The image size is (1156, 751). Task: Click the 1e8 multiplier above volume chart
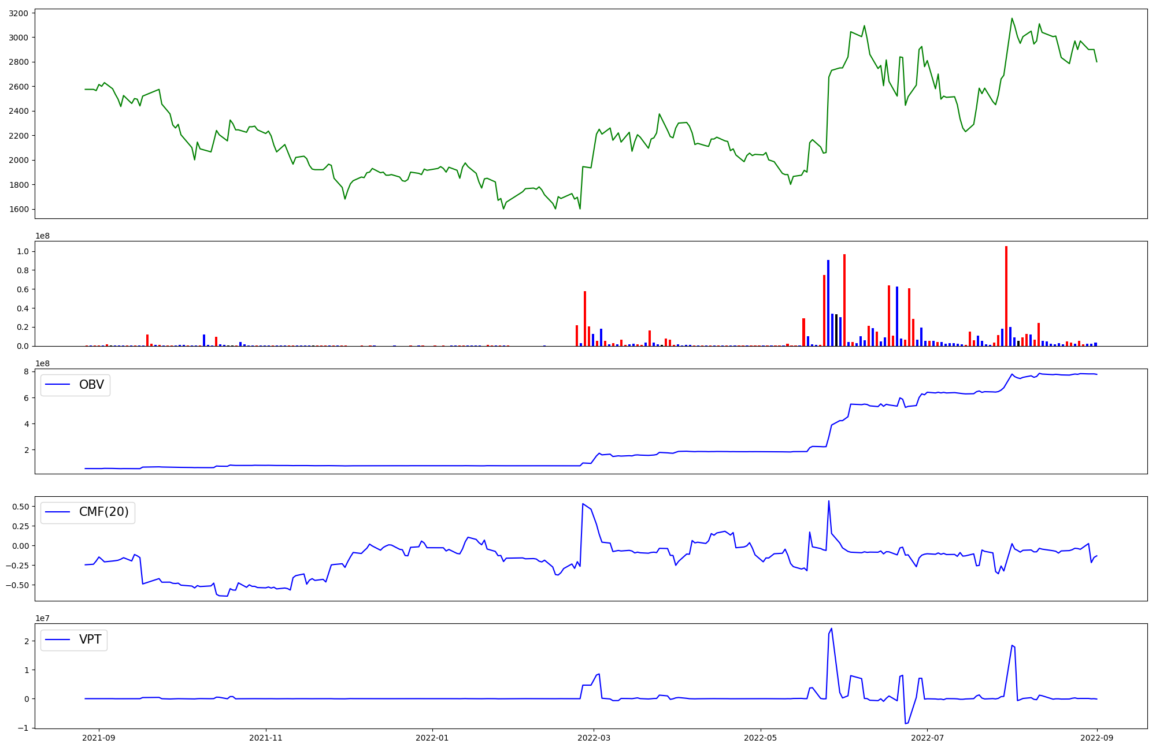pos(42,236)
